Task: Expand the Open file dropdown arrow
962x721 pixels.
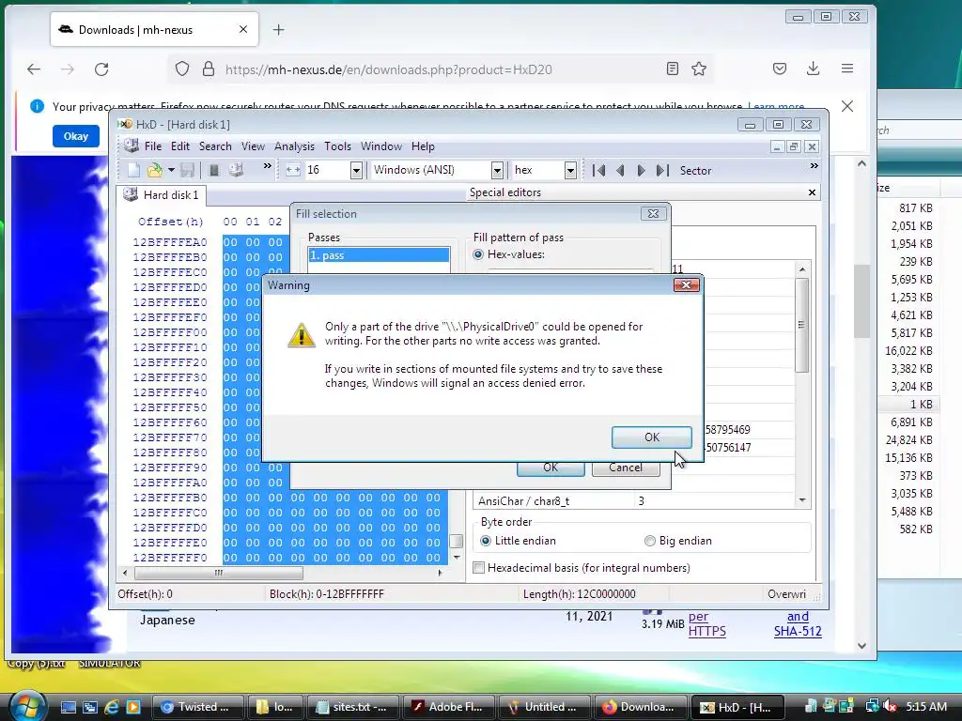Action: click(x=171, y=170)
